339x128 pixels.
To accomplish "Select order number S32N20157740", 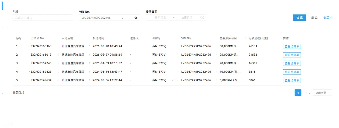I will 41,63.
